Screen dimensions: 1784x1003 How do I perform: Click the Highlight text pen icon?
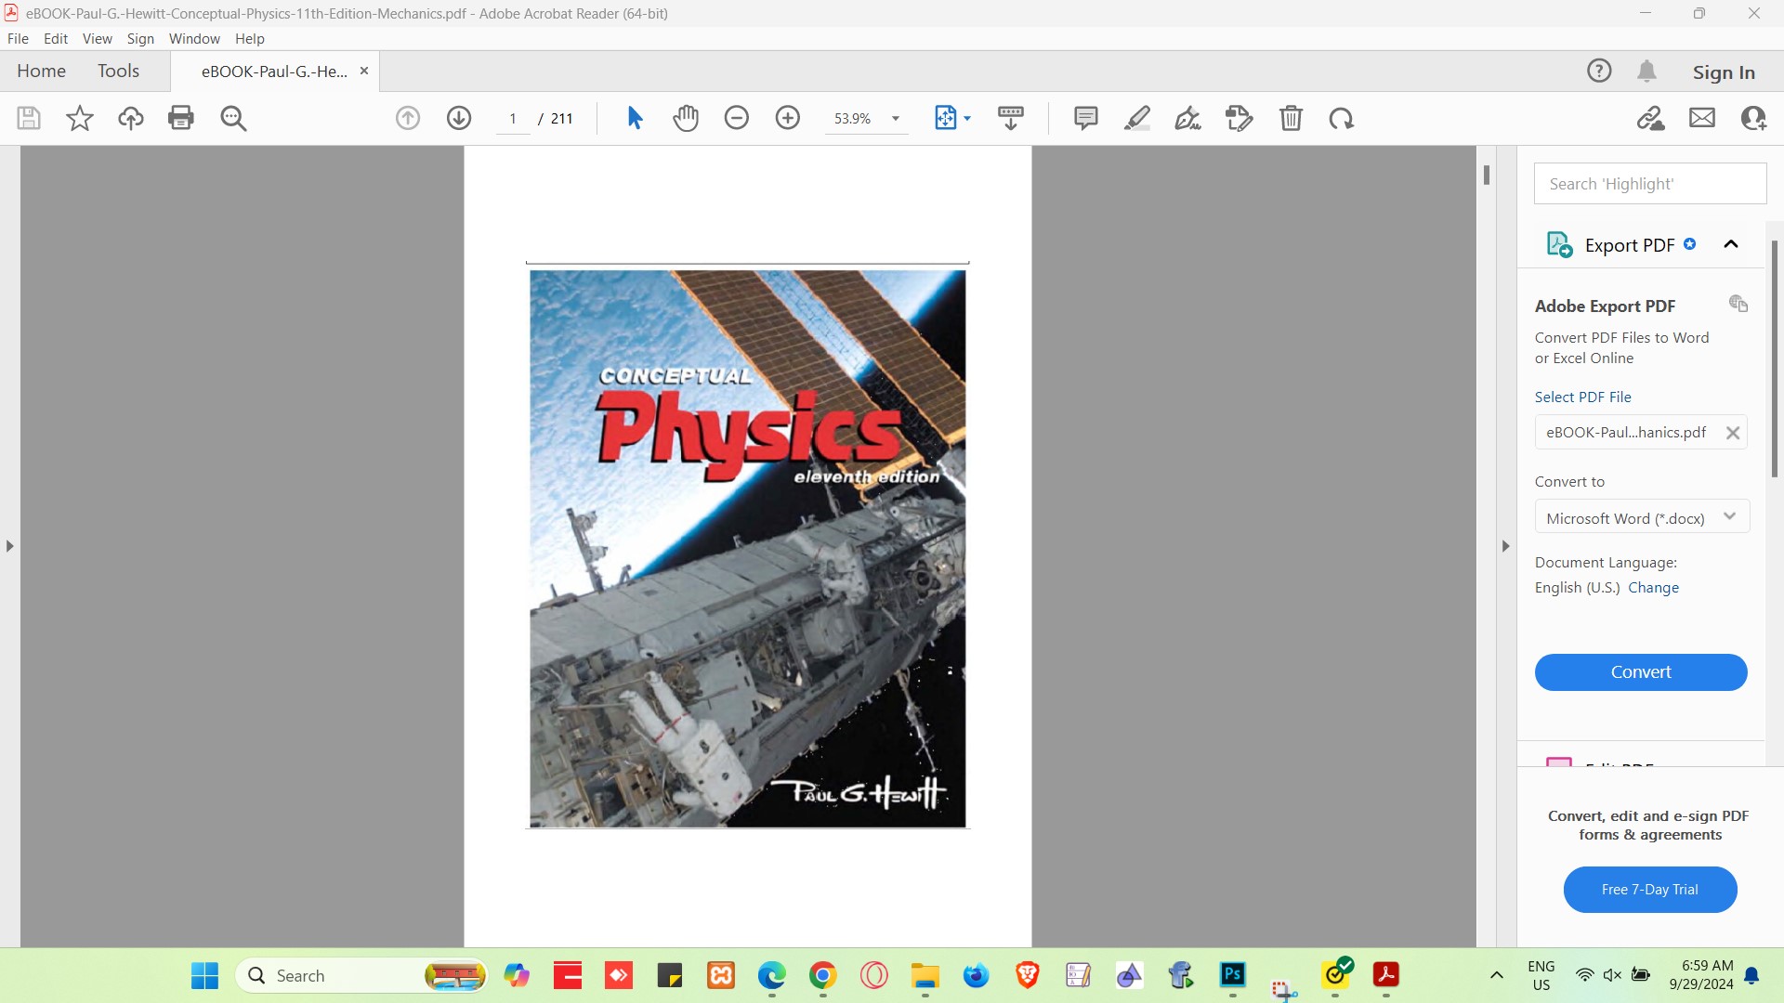(1136, 118)
